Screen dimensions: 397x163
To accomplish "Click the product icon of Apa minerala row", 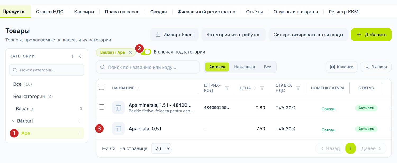I will [x=118, y=108].
